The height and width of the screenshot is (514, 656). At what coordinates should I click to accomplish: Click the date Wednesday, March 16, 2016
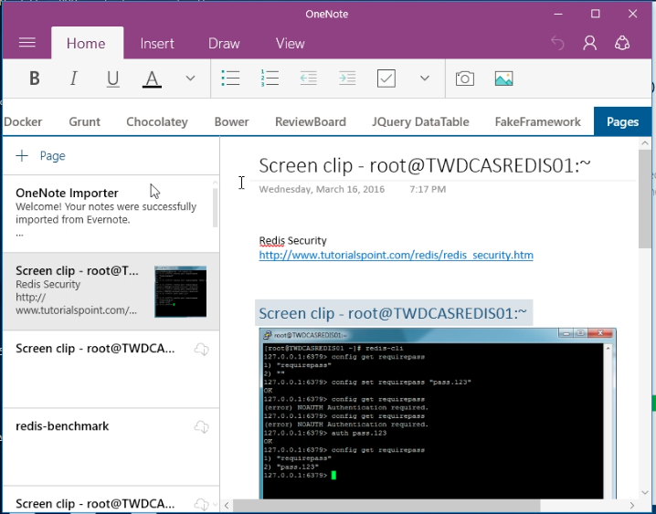coord(322,189)
